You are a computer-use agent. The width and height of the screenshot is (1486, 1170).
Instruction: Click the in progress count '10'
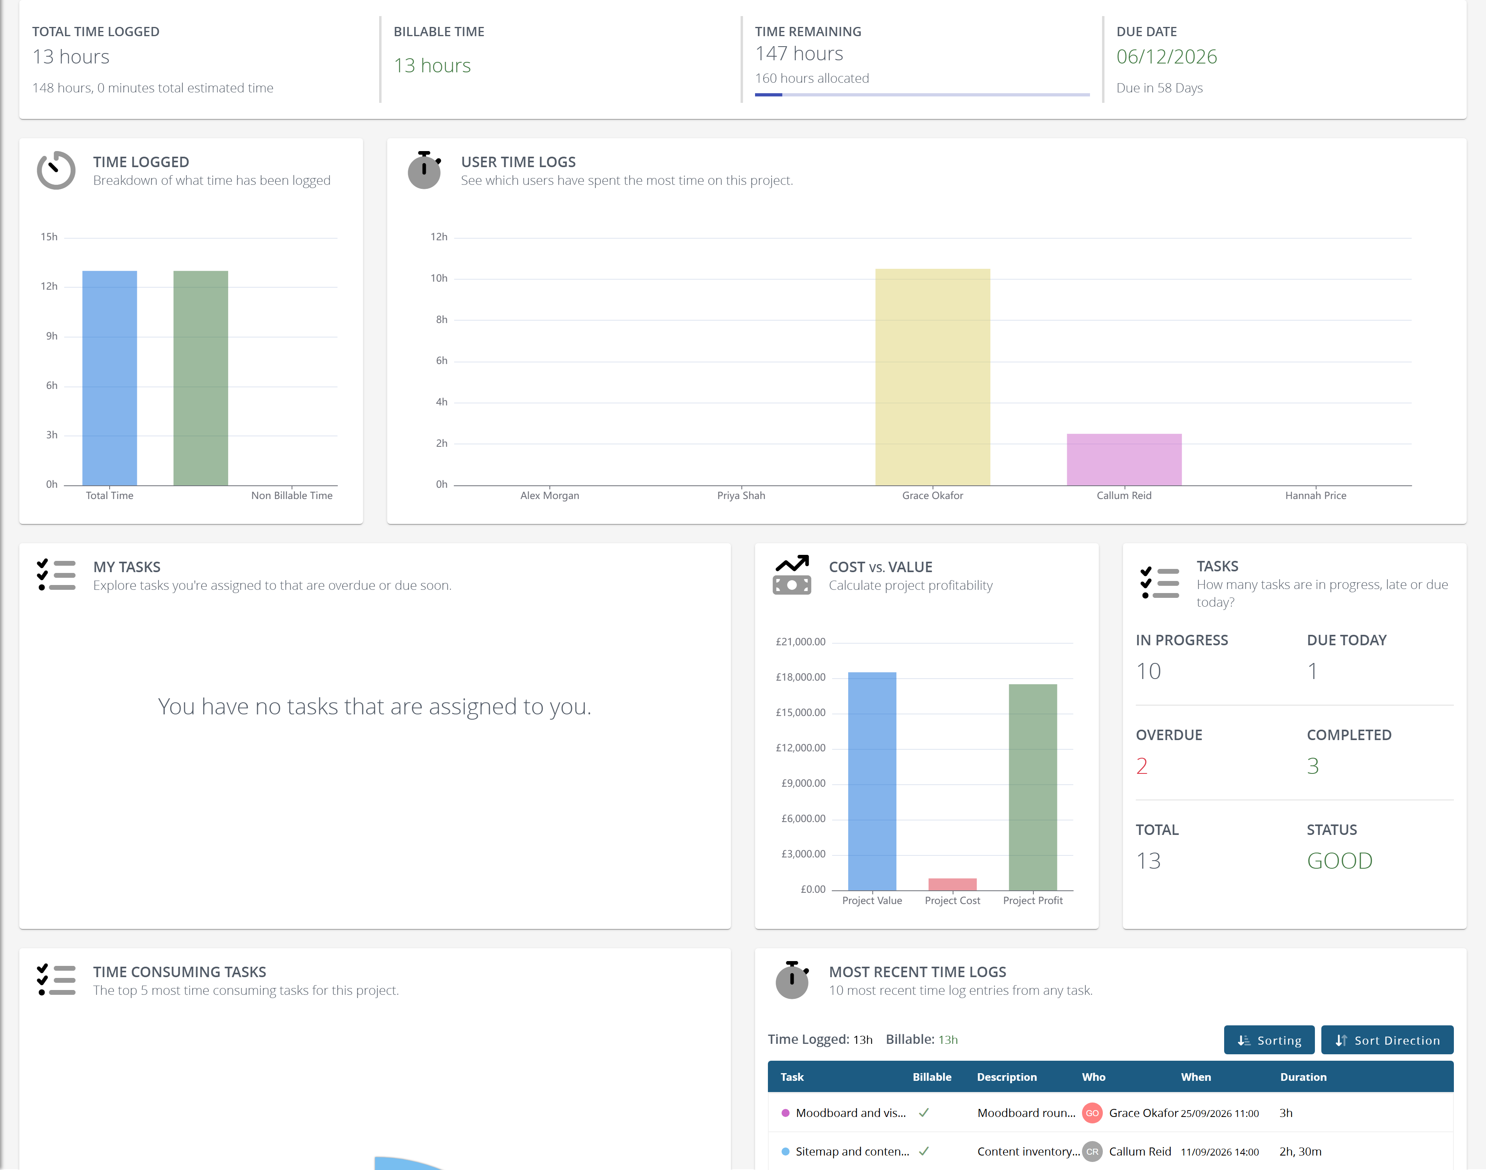tap(1148, 671)
